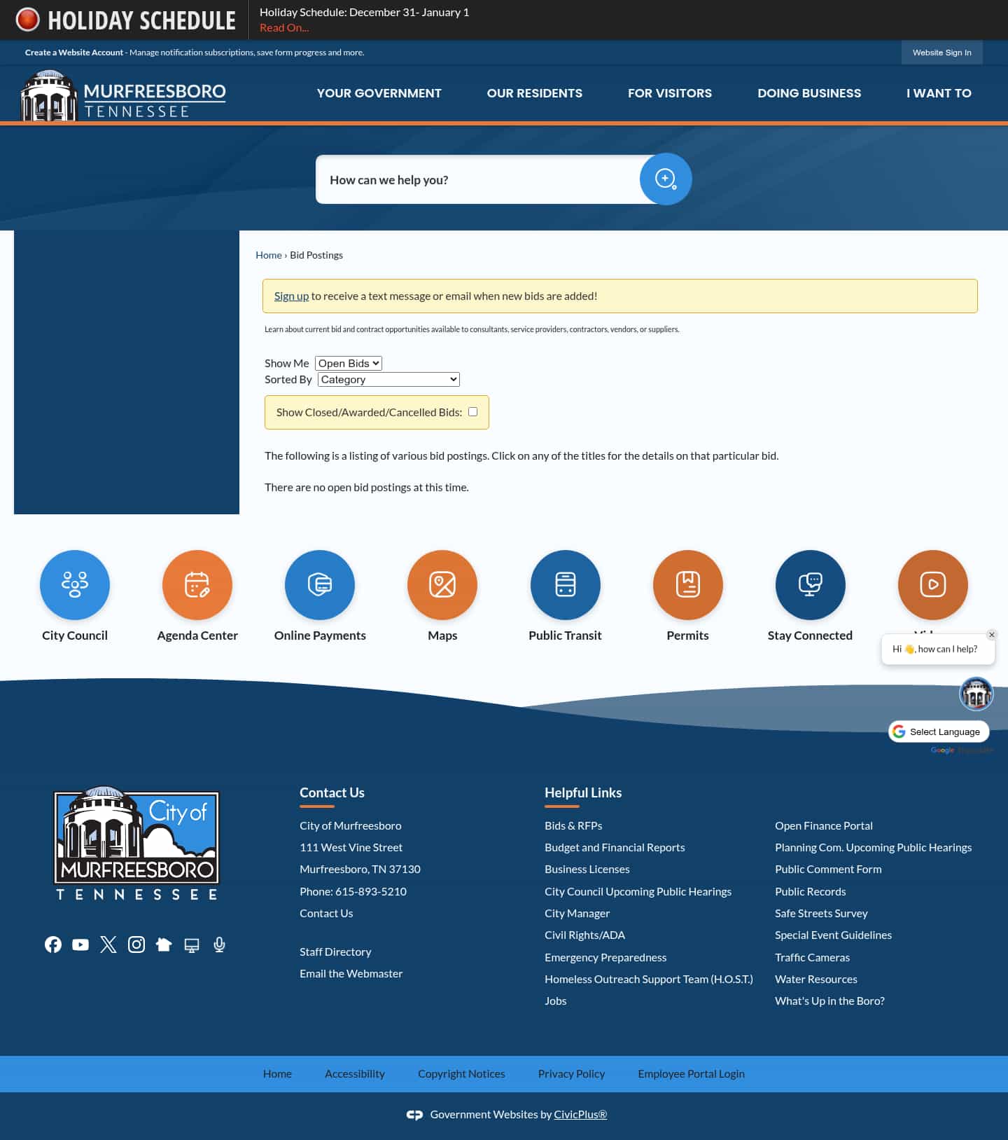
Task: Open Budget and Financial Reports link
Action: click(615, 847)
